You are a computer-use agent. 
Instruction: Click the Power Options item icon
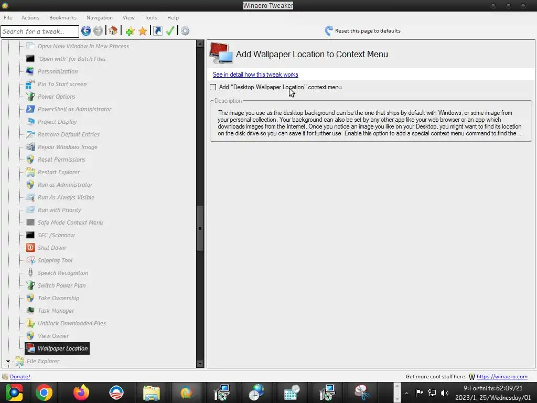click(30, 97)
